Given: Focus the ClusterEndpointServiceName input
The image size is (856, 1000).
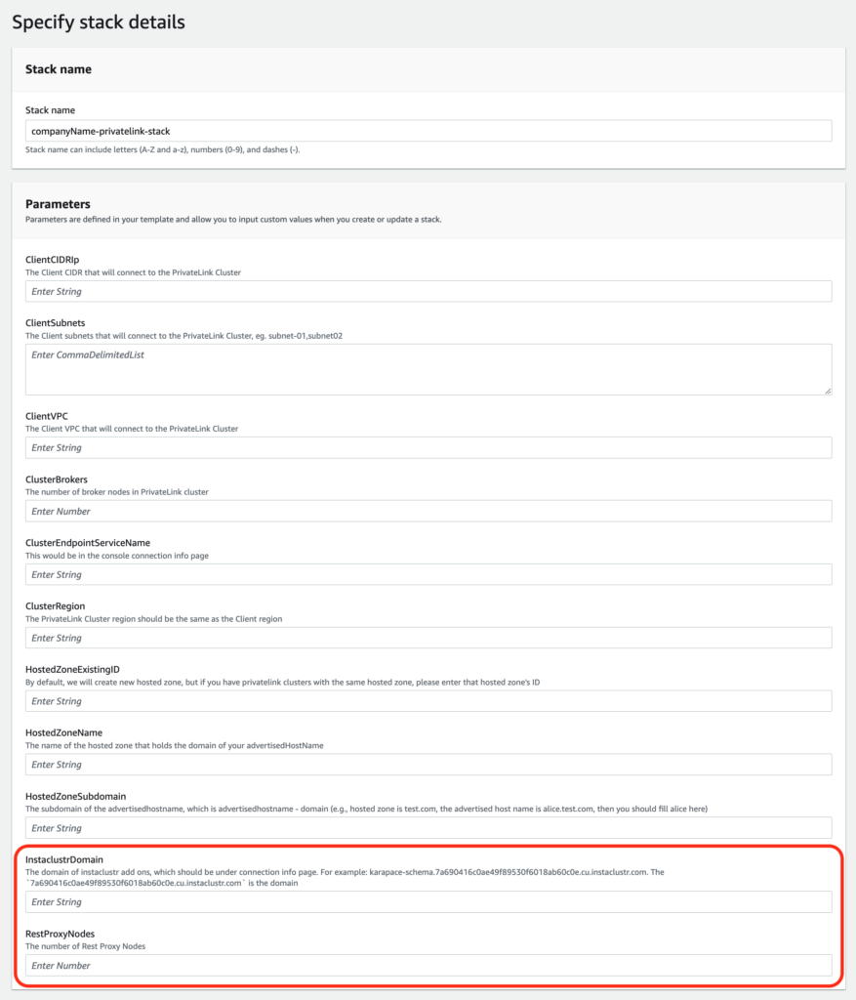Looking at the screenshot, I should (428, 574).
